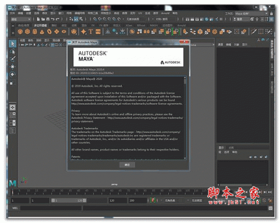Screen dimensions: 280x223
Task: Click the Open Scene folder icon
Action: click(43, 19)
